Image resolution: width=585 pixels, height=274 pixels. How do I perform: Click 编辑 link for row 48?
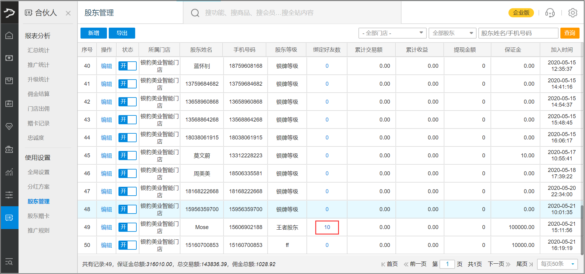coord(106,209)
